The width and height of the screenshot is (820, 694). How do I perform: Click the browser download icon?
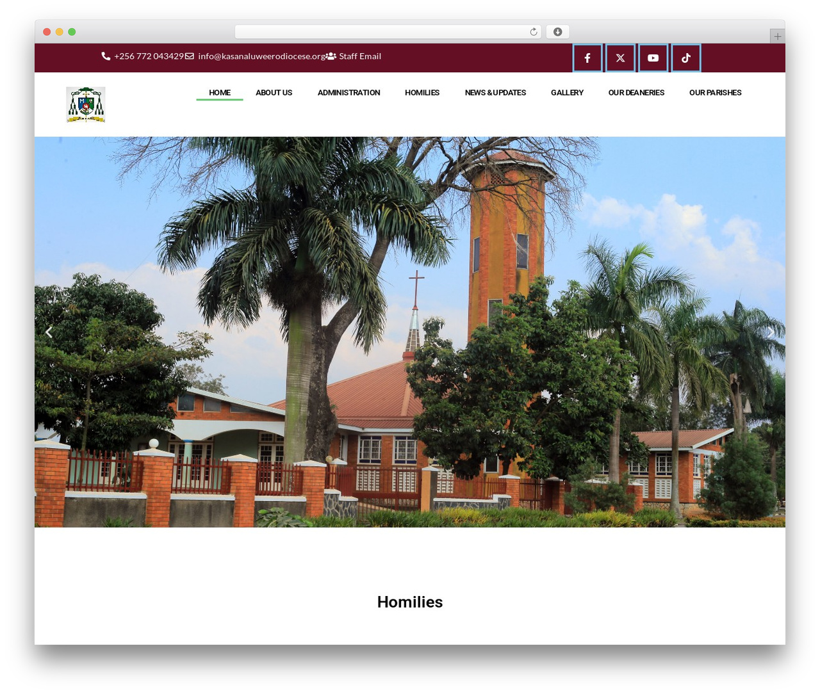pos(557,32)
